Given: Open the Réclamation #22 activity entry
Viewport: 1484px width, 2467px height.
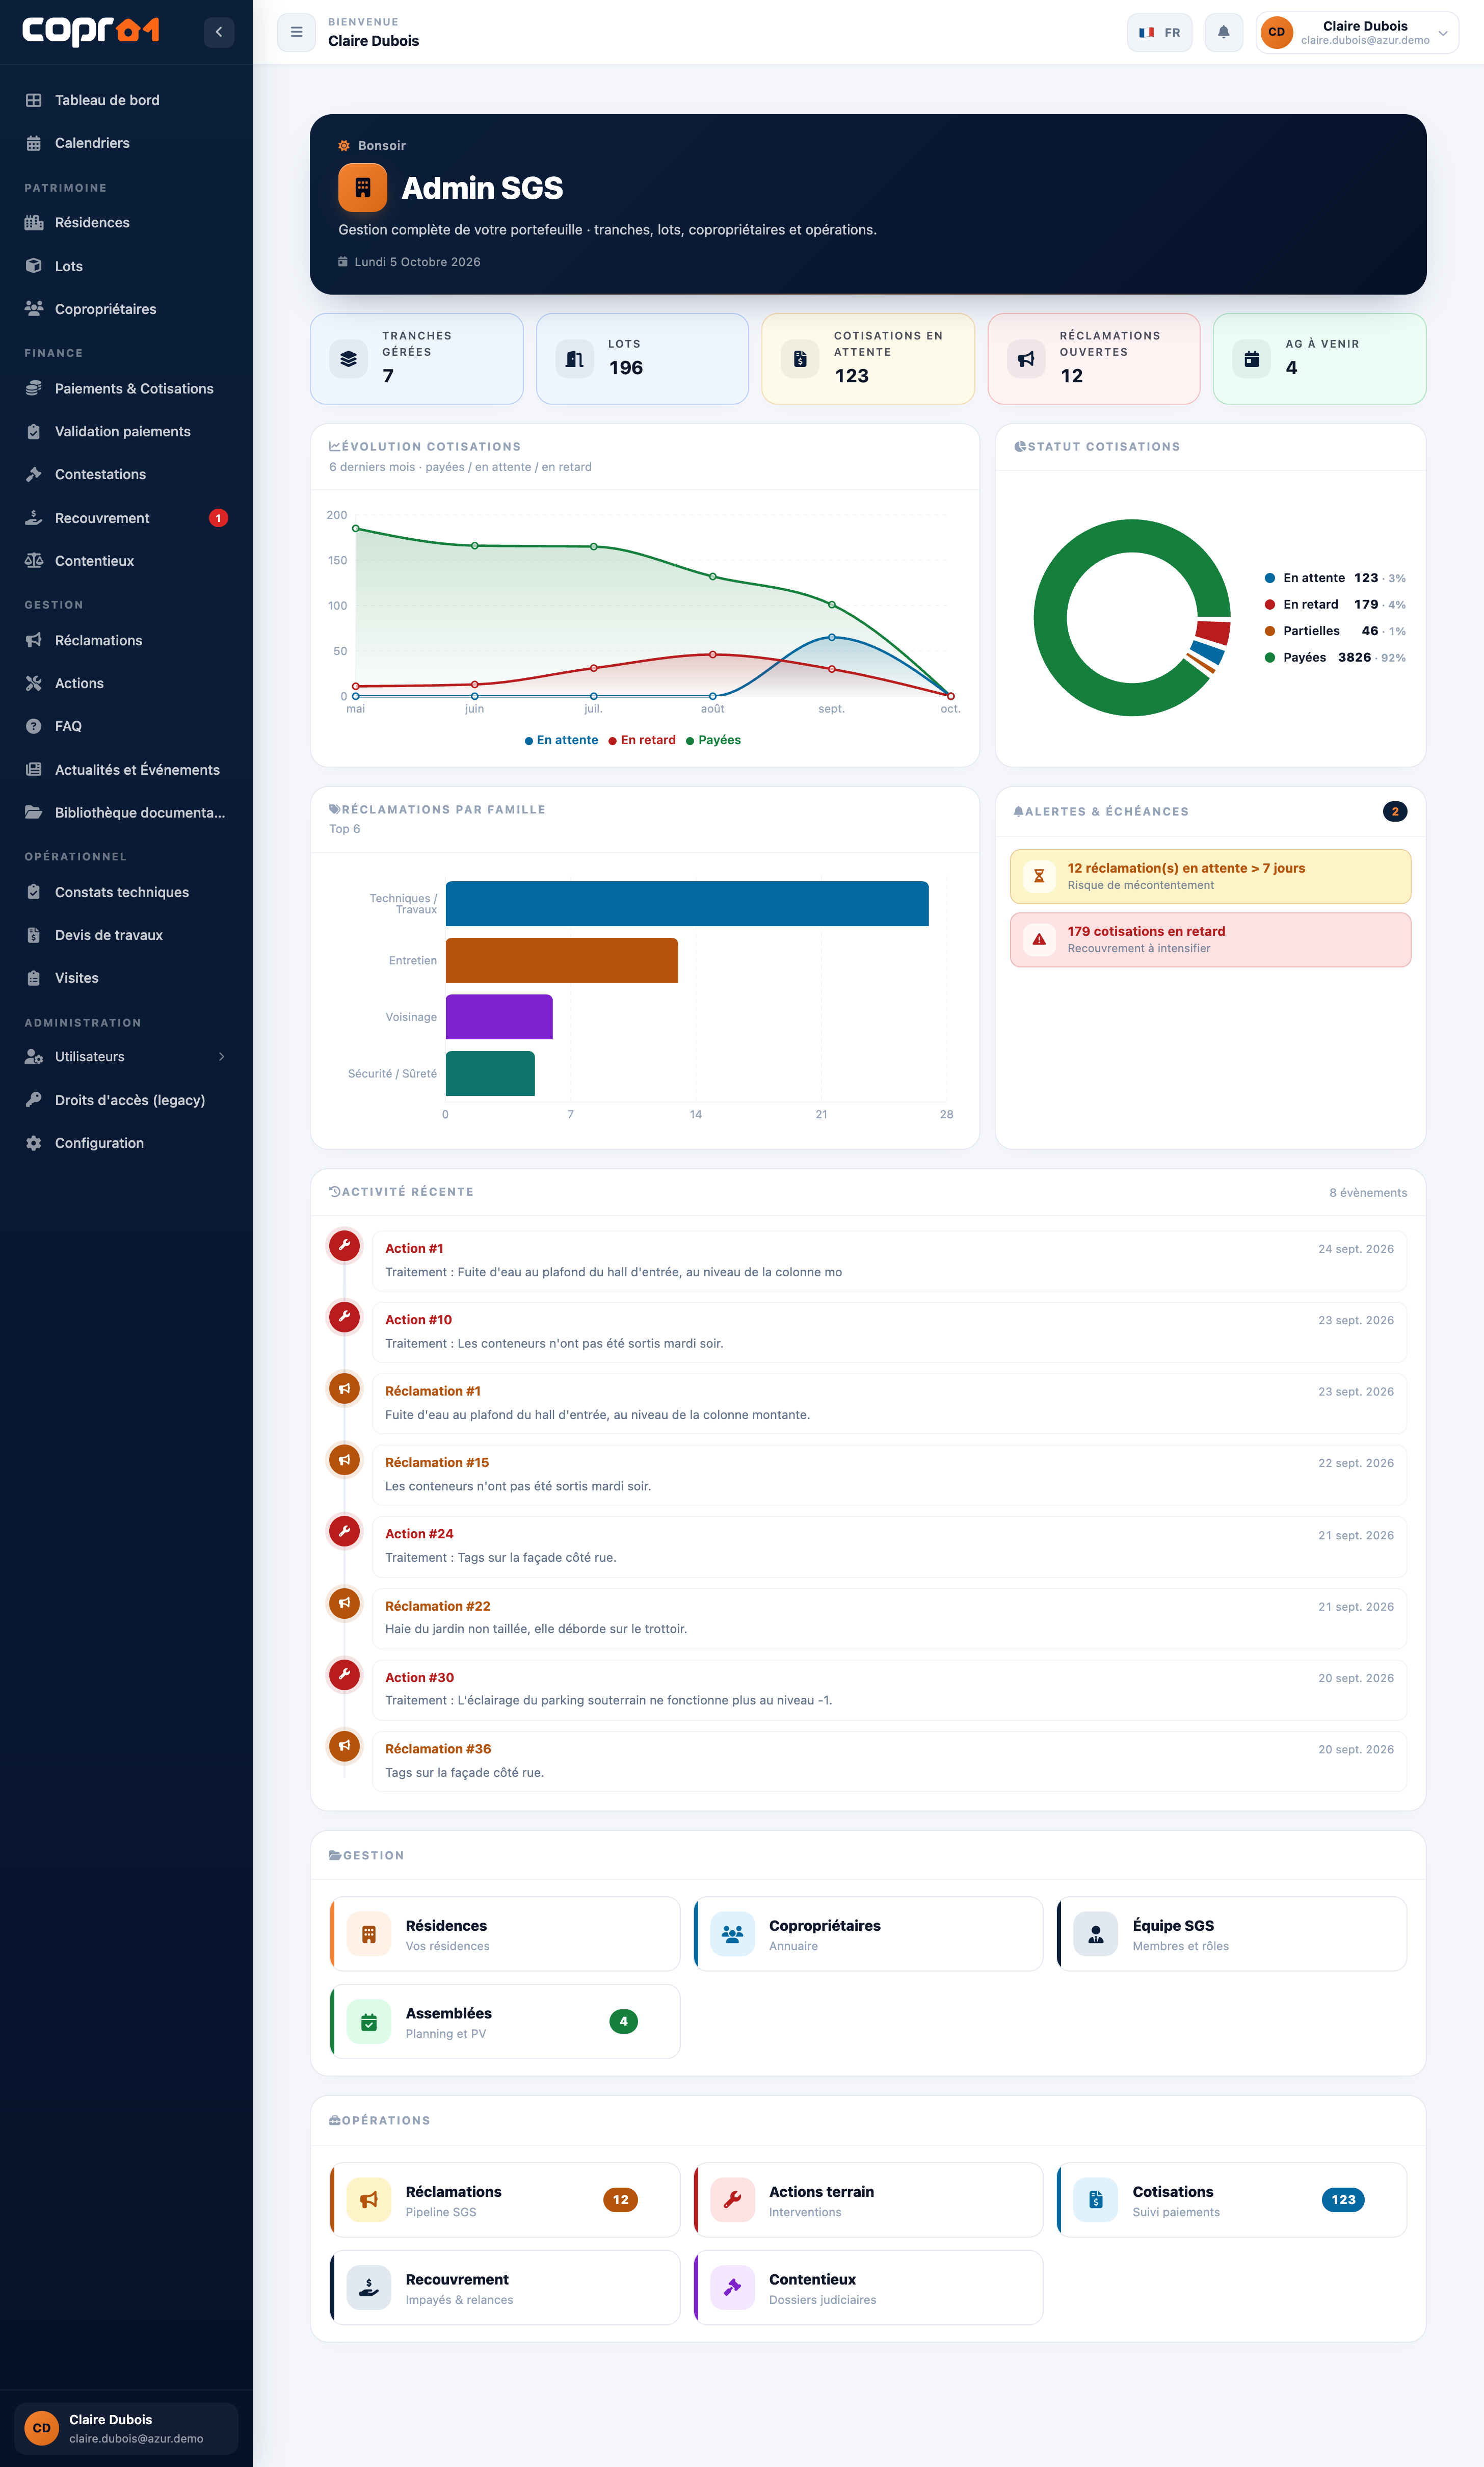Looking at the screenshot, I should 889,1618.
